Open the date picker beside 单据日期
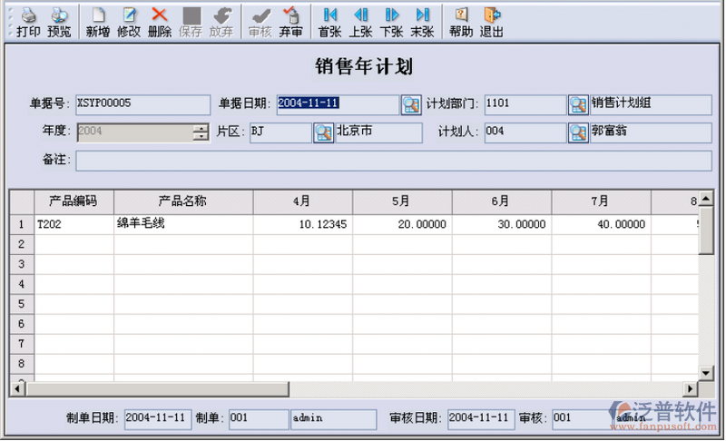726x441 pixels. tap(411, 104)
